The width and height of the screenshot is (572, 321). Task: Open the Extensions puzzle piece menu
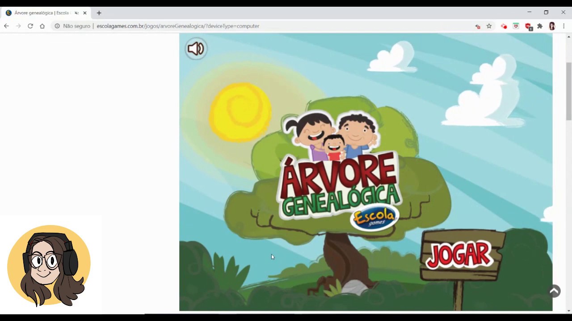click(x=540, y=26)
